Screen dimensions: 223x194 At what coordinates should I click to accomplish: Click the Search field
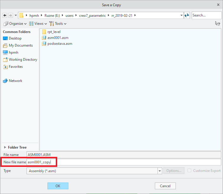coord(206,15)
